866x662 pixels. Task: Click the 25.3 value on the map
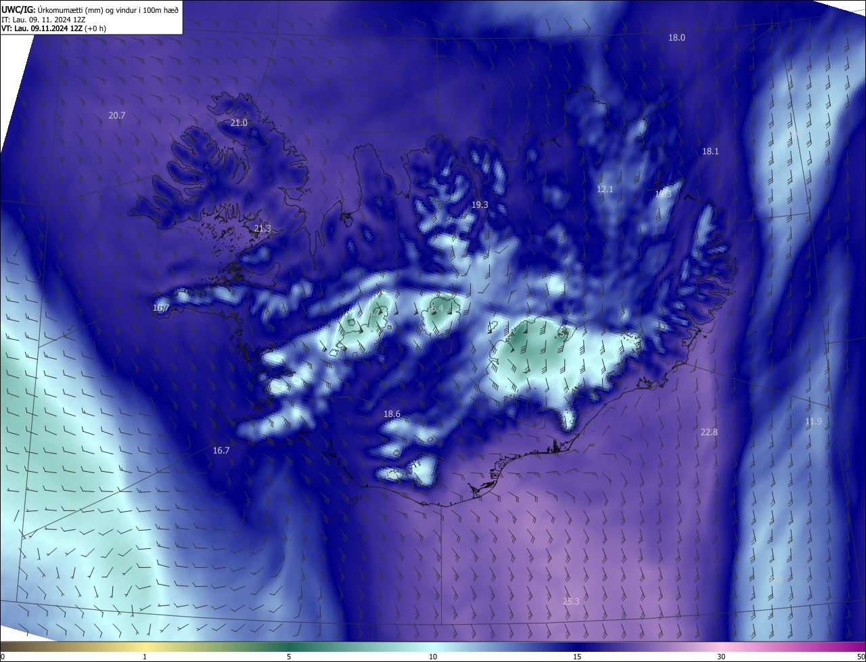(571, 601)
